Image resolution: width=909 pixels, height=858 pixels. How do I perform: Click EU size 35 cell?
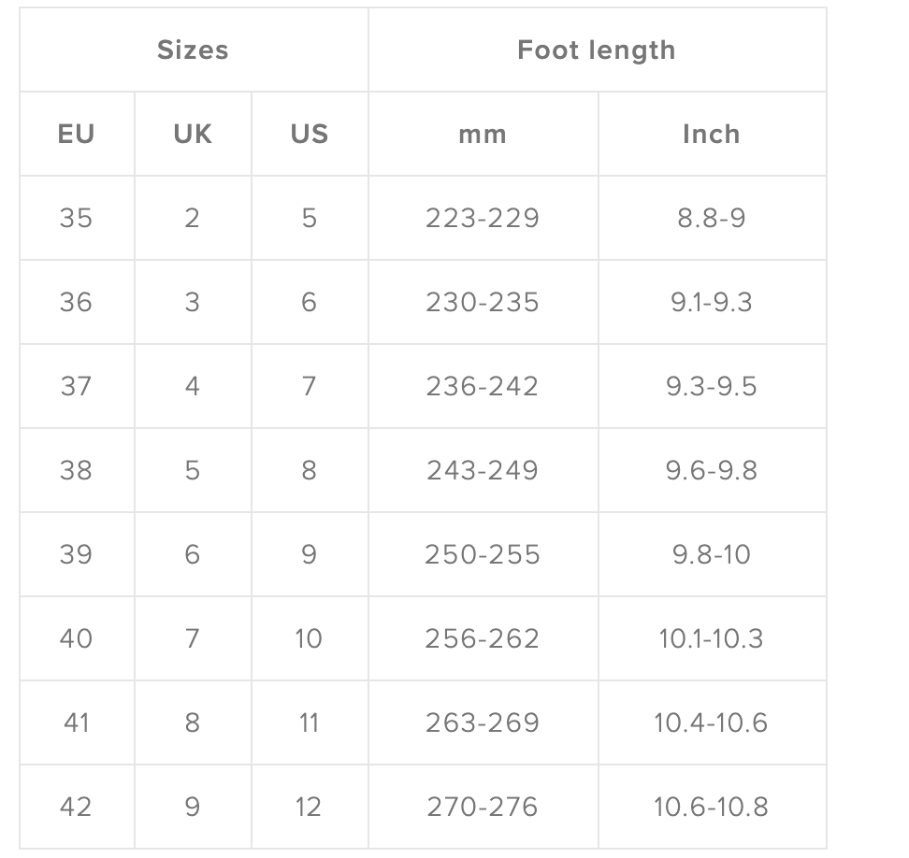pyautogui.click(x=76, y=218)
